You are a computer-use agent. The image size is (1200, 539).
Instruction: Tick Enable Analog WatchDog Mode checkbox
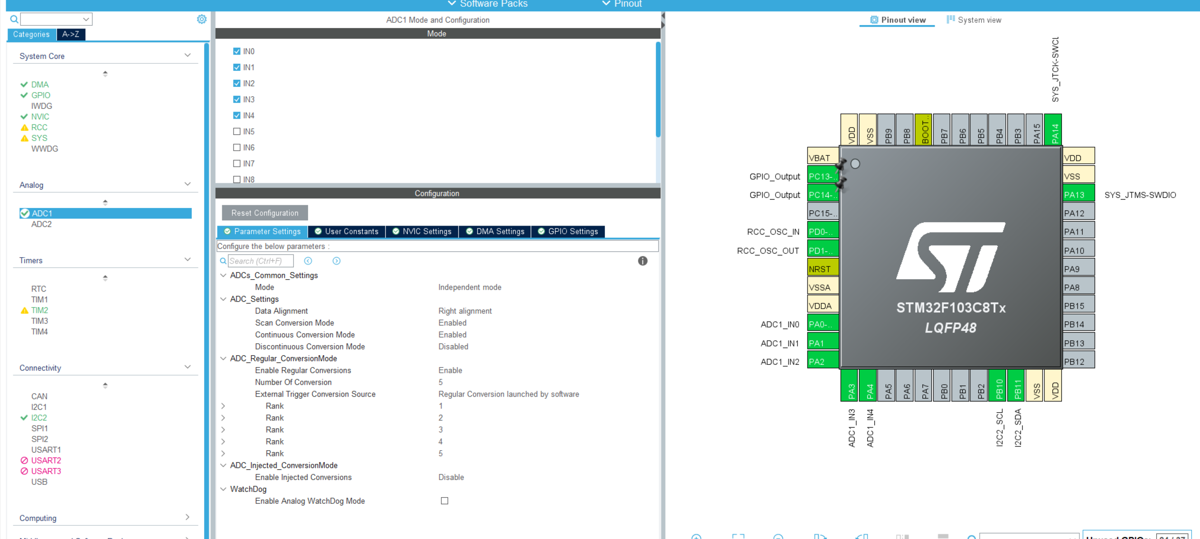[x=444, y=501]
